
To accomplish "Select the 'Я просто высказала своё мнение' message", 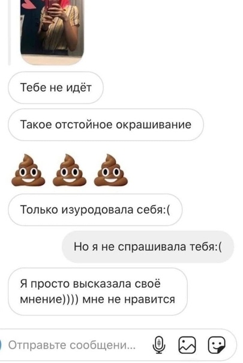I will (98, 291).
